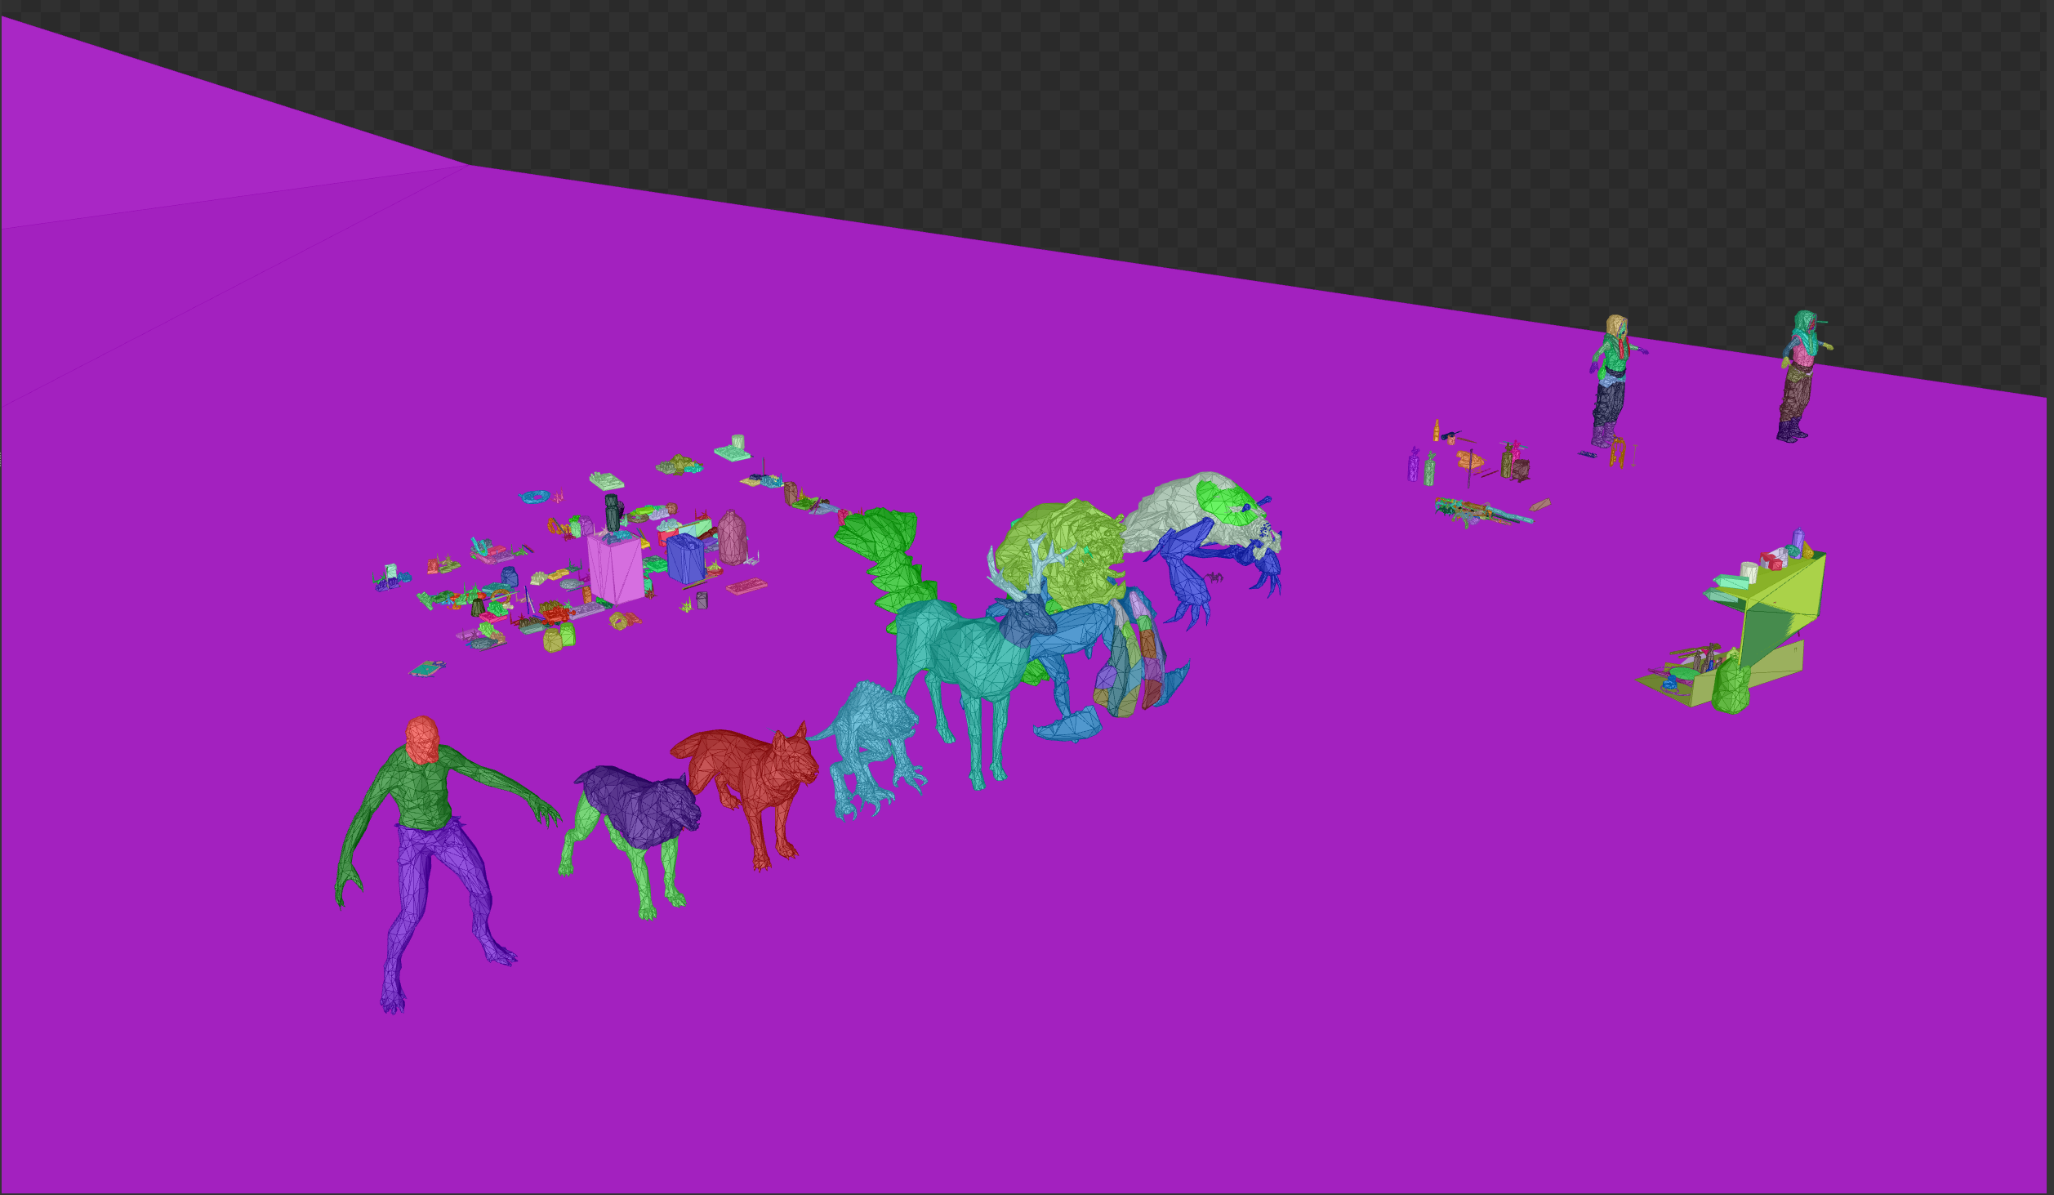
Task: Select the mauve large bottle model
Action: [733, 537]
